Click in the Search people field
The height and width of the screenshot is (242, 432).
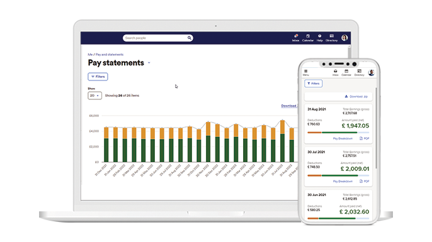point(157,38)
